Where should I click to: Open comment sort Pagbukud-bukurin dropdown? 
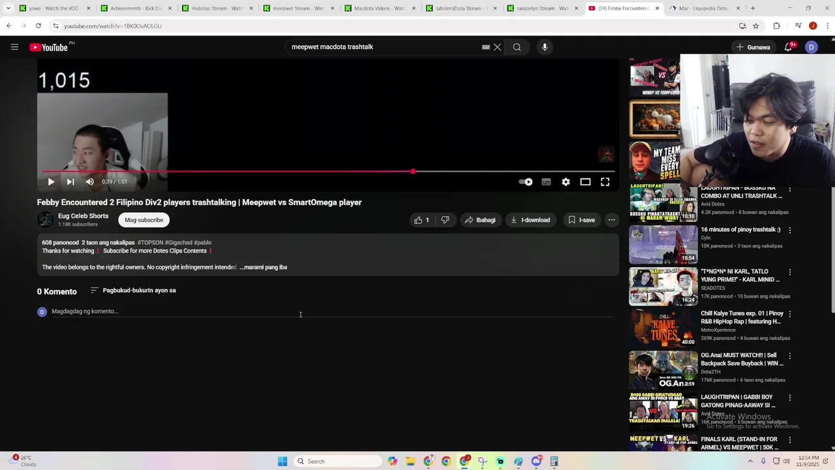pyautogui.click(x=133, y=290)
